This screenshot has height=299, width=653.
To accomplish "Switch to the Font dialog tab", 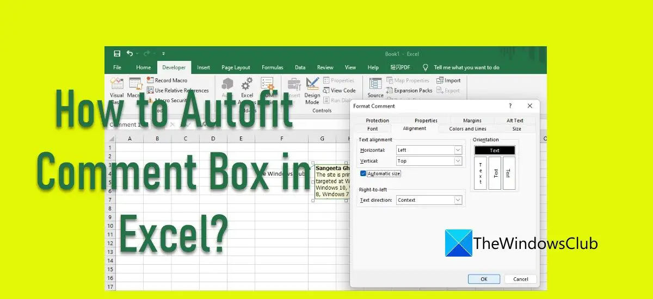I will [x=372, y=129].
